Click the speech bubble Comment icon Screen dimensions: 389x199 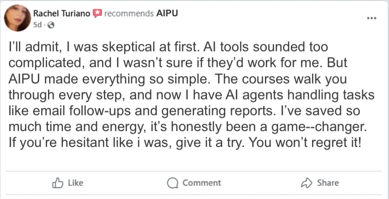coord(172,183)
